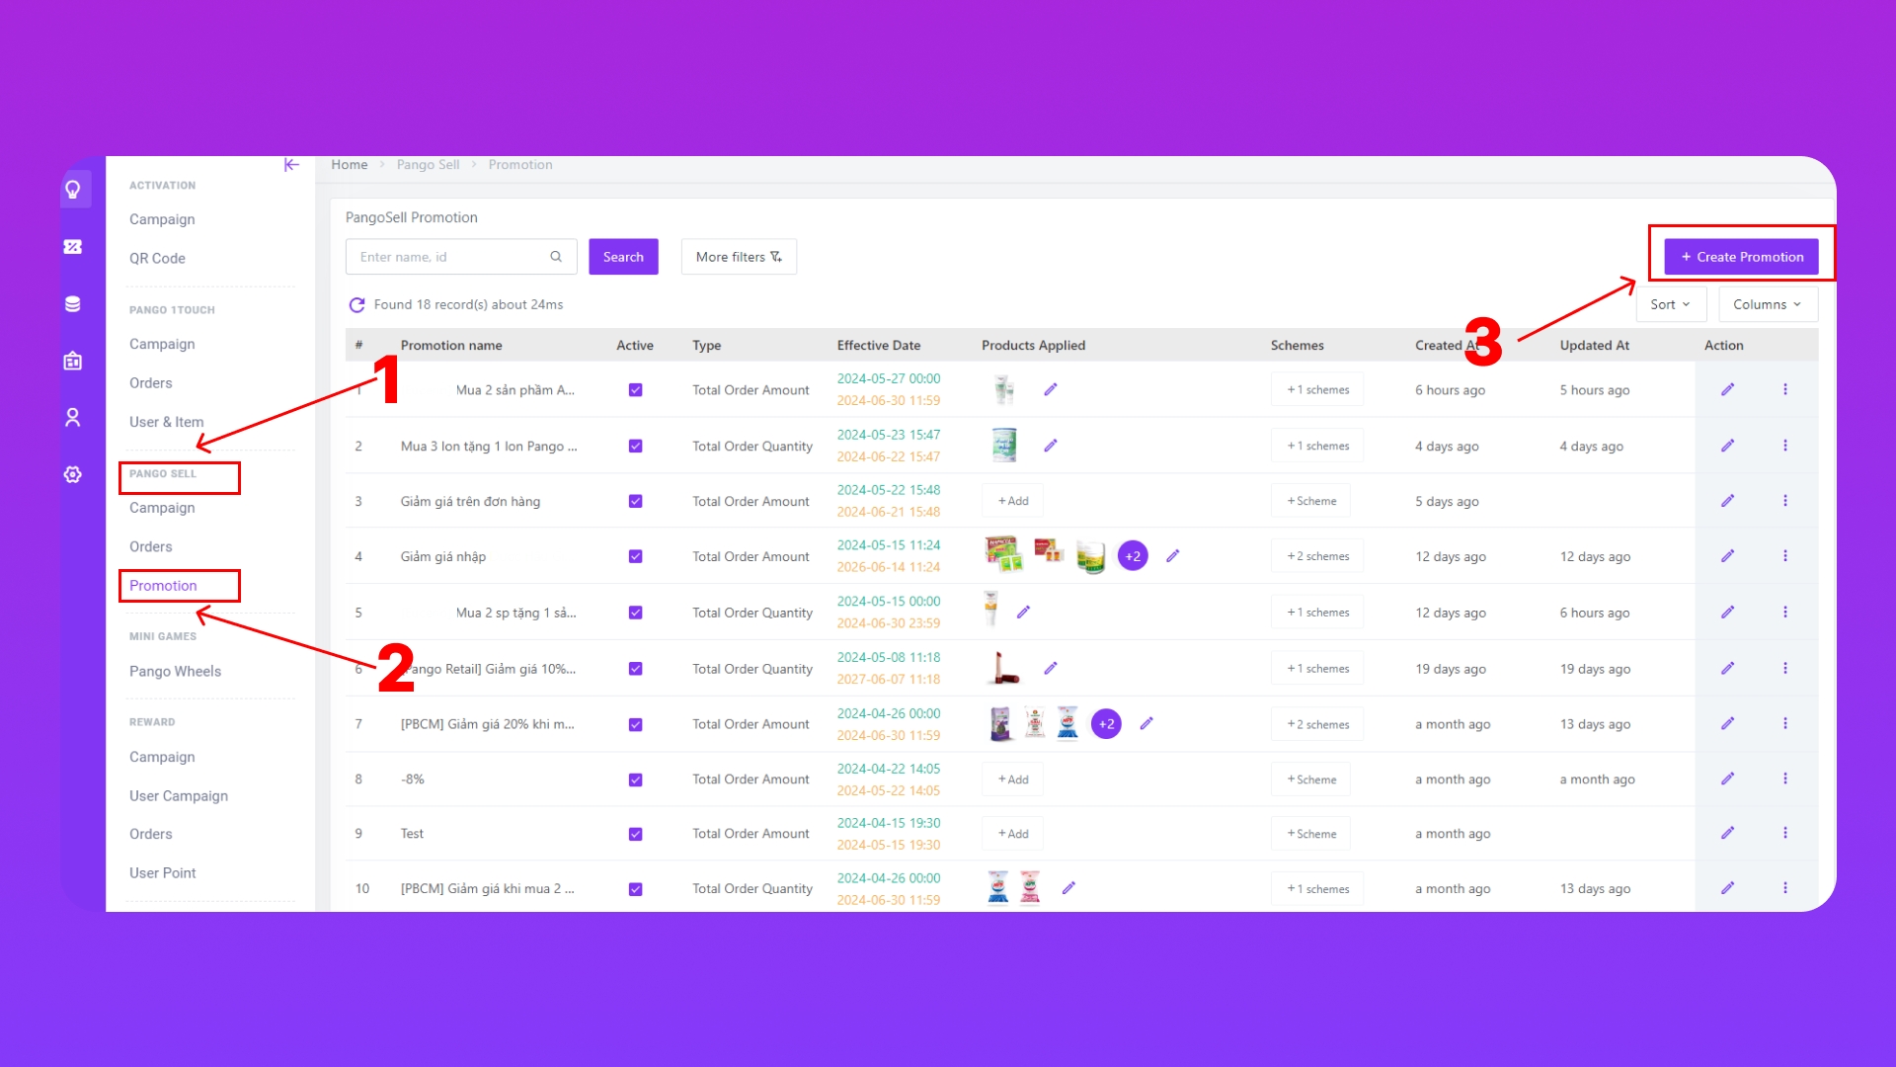Toggle Active checkbox for the Test promotion

pos(635,835)
